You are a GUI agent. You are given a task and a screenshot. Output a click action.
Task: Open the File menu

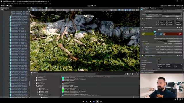coord(1,3)
